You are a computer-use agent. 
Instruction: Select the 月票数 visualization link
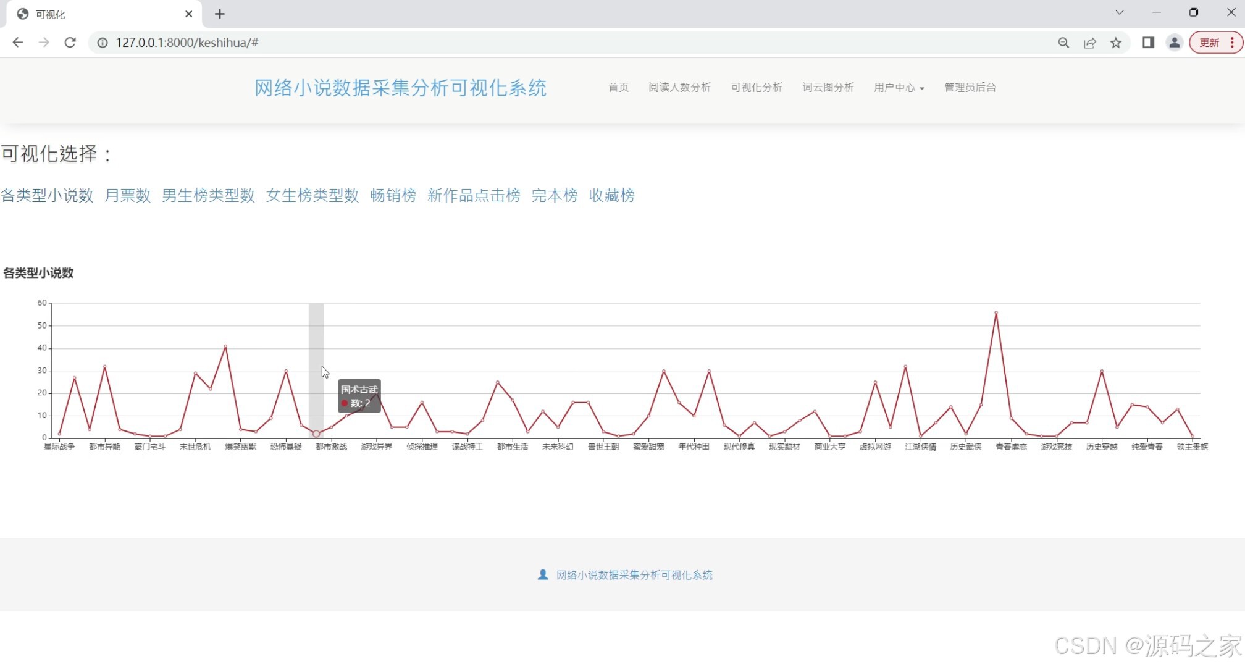(x=128, y=196)
